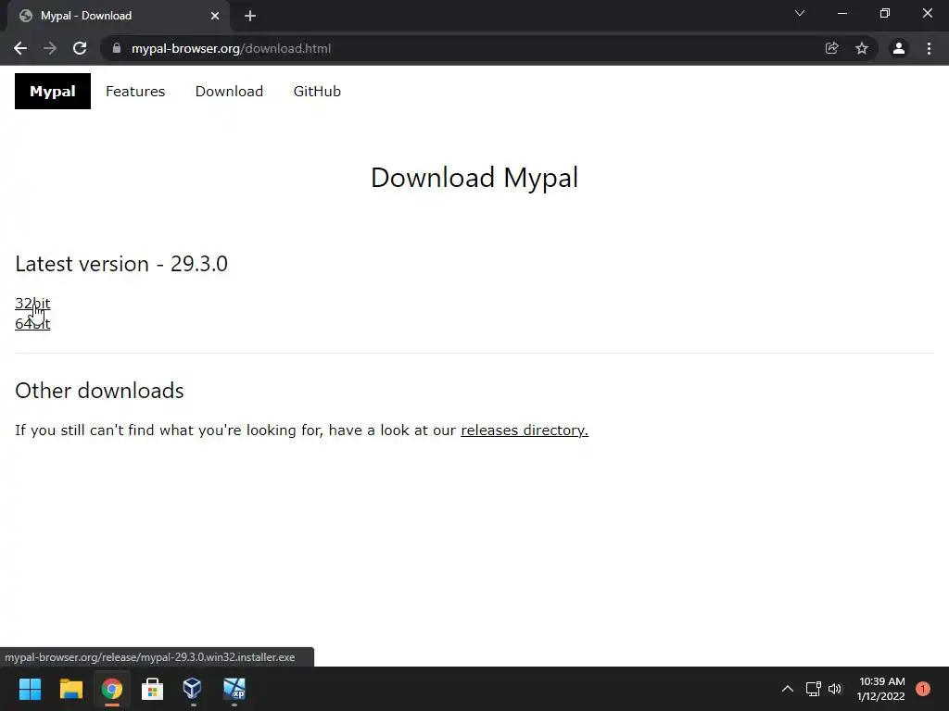Launch File Explorer from the taskbar
This screenshot has width=949, height=711.
pos(70,689)
